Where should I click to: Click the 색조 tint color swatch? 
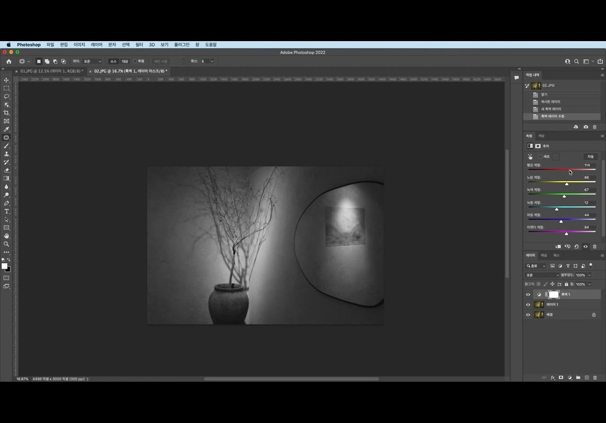(x=556, y=157)
